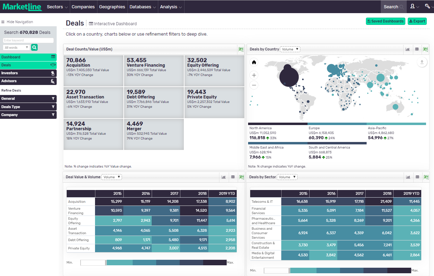Open Volume dropdown in Deals by Country
Viewport: 434px width, 276px height.
[x=290, y=49]
